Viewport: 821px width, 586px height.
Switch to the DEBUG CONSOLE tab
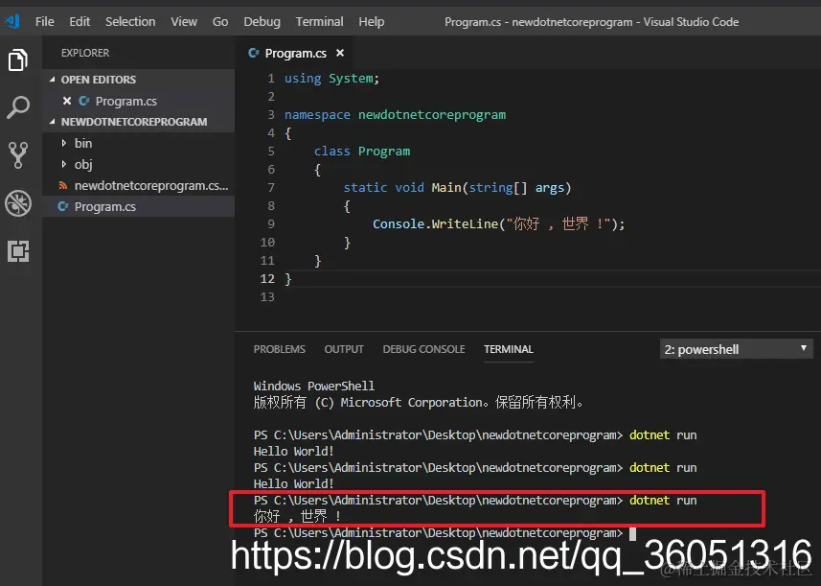(x=423, y=349)
